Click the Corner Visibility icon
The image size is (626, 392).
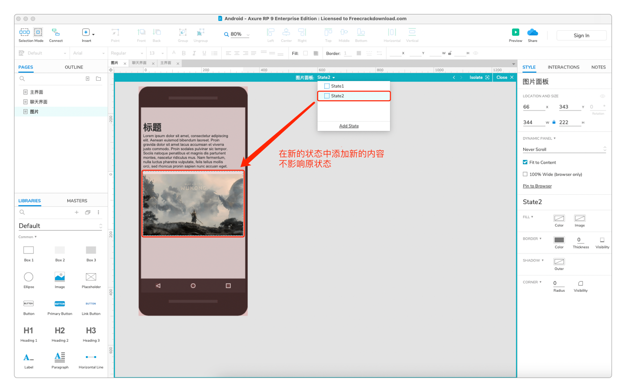coord(581,283)
